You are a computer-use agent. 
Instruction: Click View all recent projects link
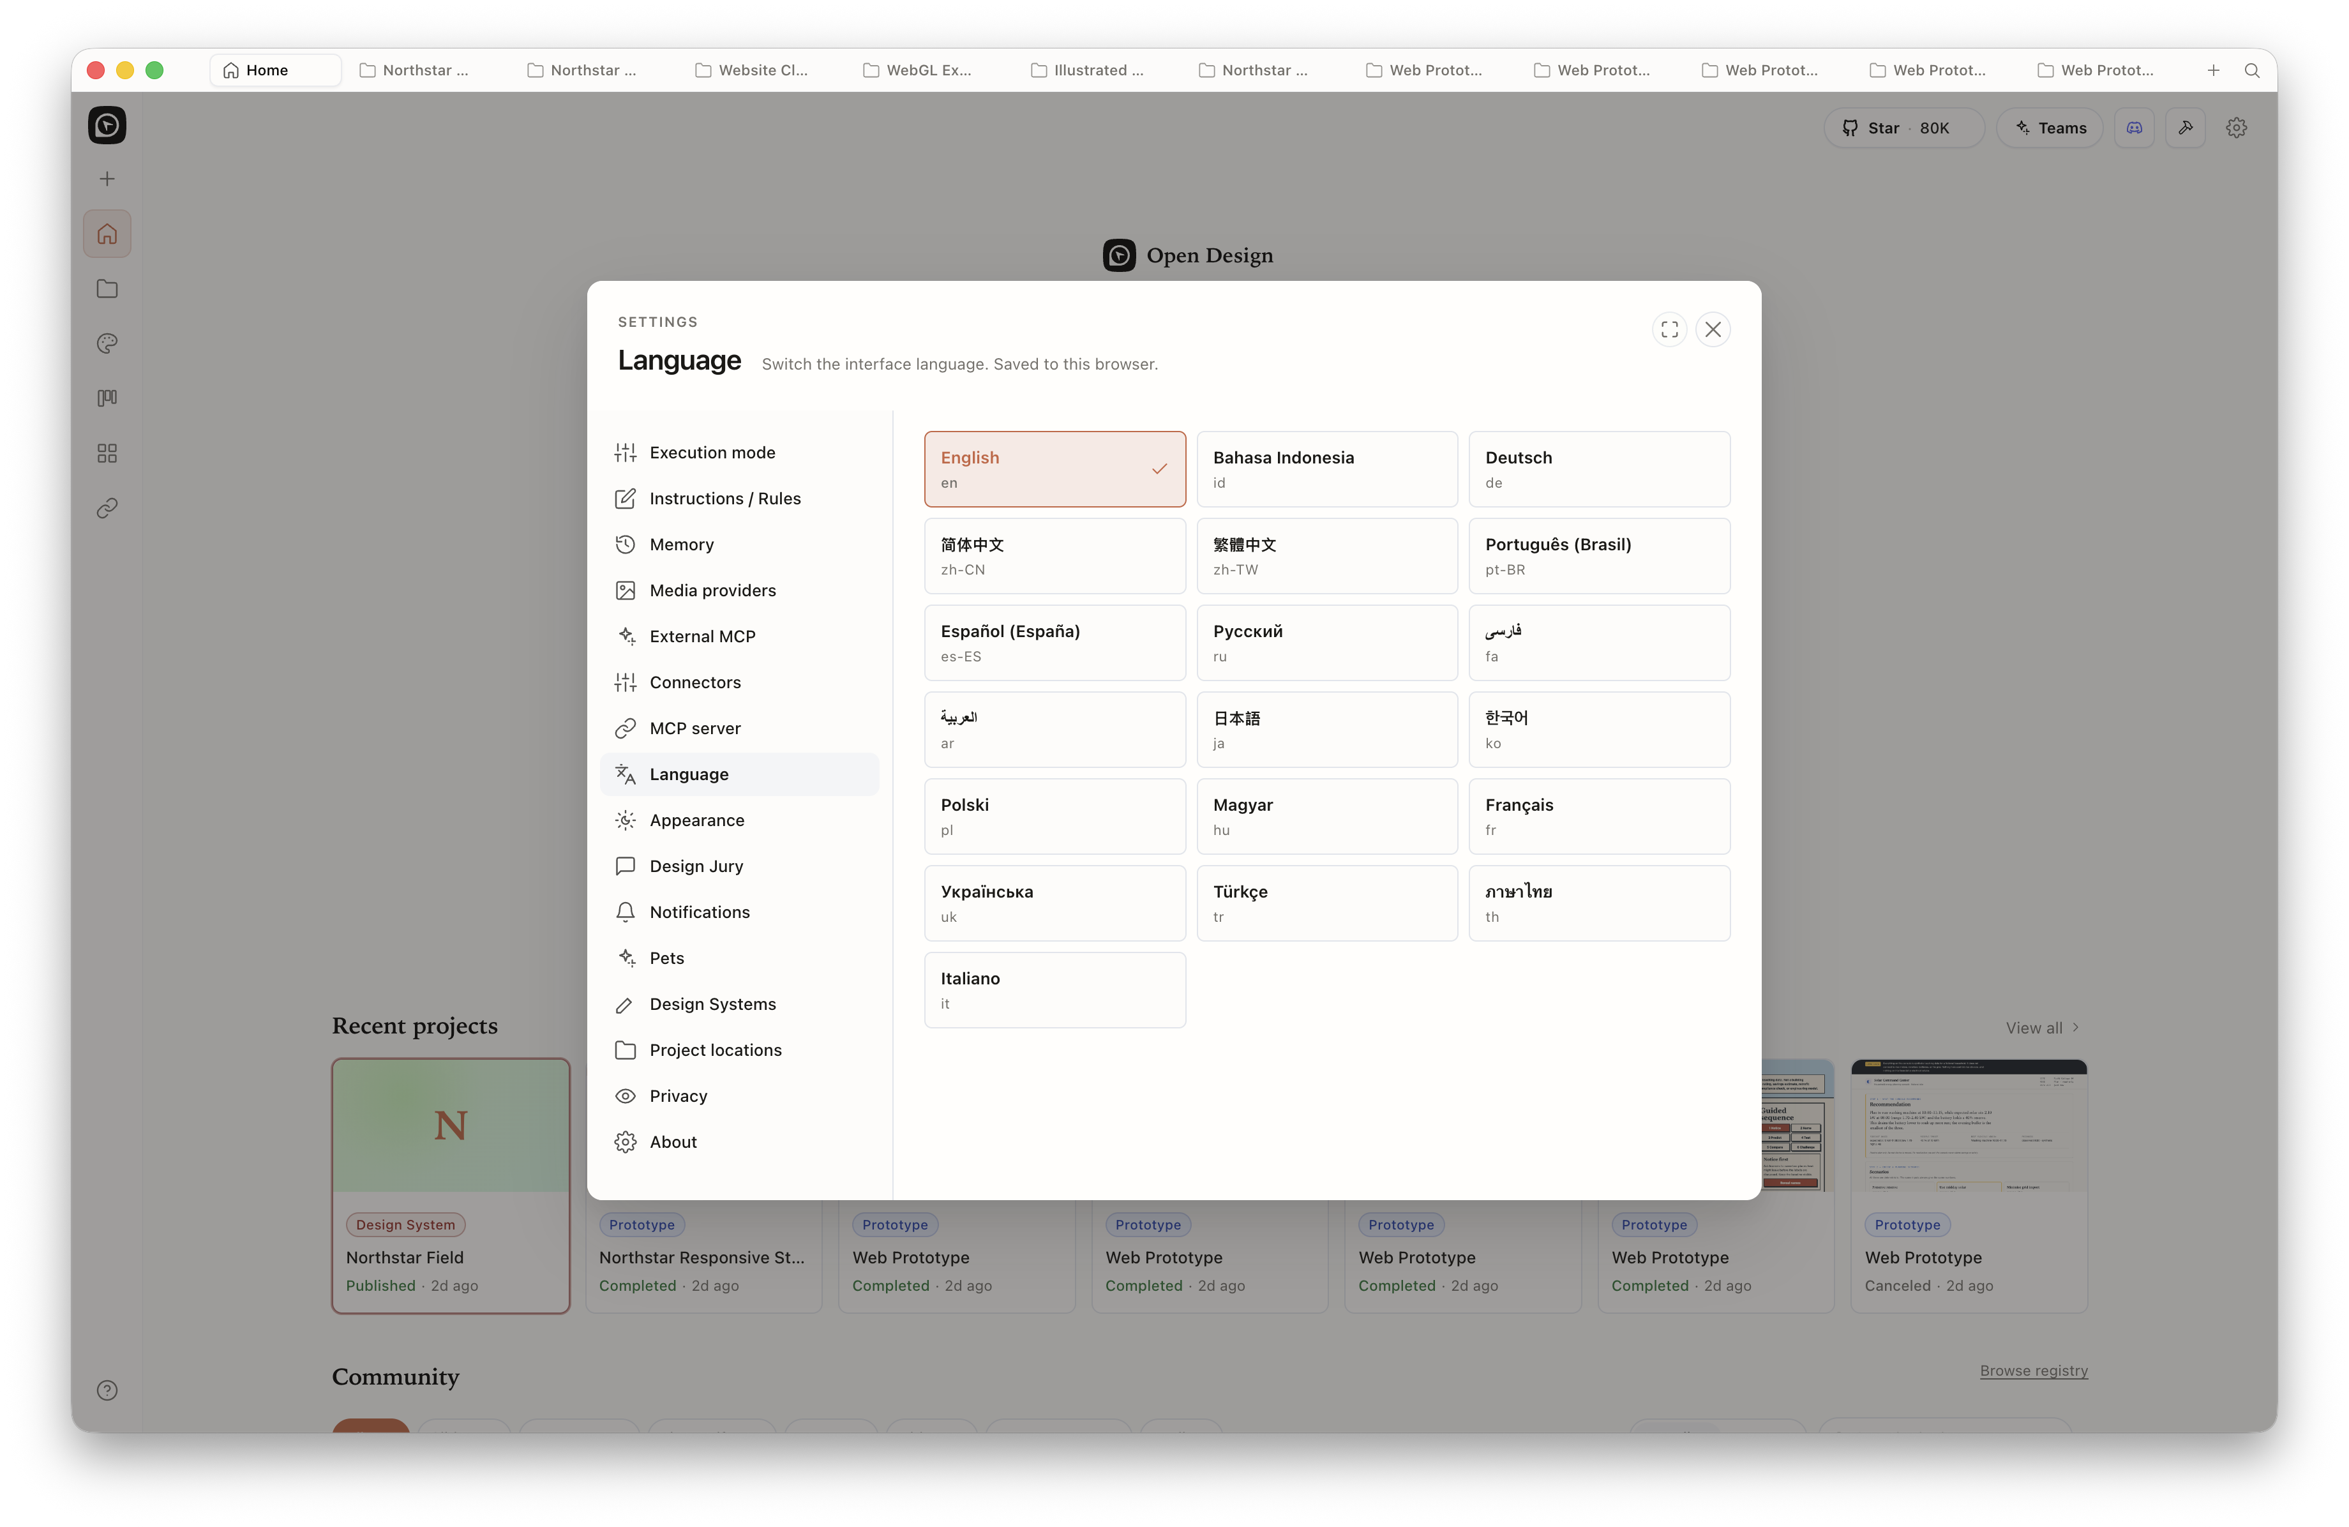[2043, 1028]
